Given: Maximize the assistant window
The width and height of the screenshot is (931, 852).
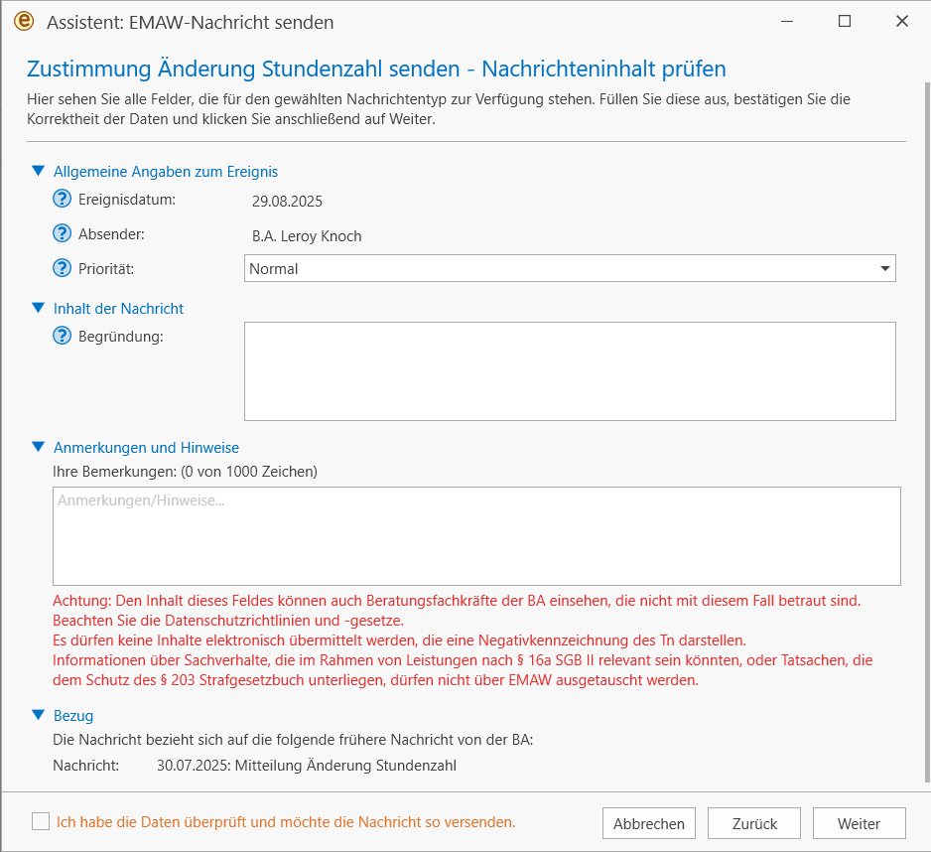Looking at the screenshot, I should [845, 22].
